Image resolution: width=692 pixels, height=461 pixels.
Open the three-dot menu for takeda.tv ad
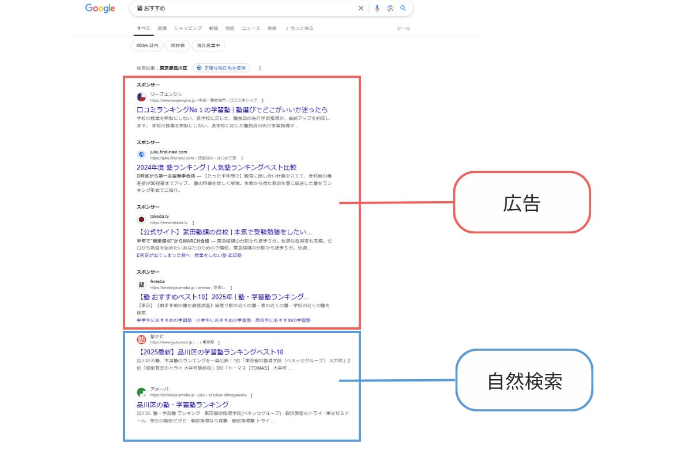193,222
